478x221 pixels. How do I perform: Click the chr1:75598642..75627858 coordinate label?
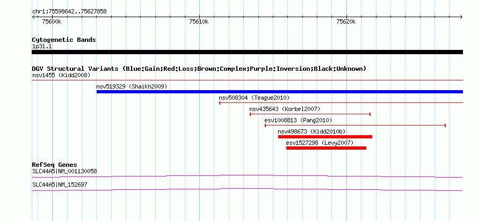tap(69, 12)
